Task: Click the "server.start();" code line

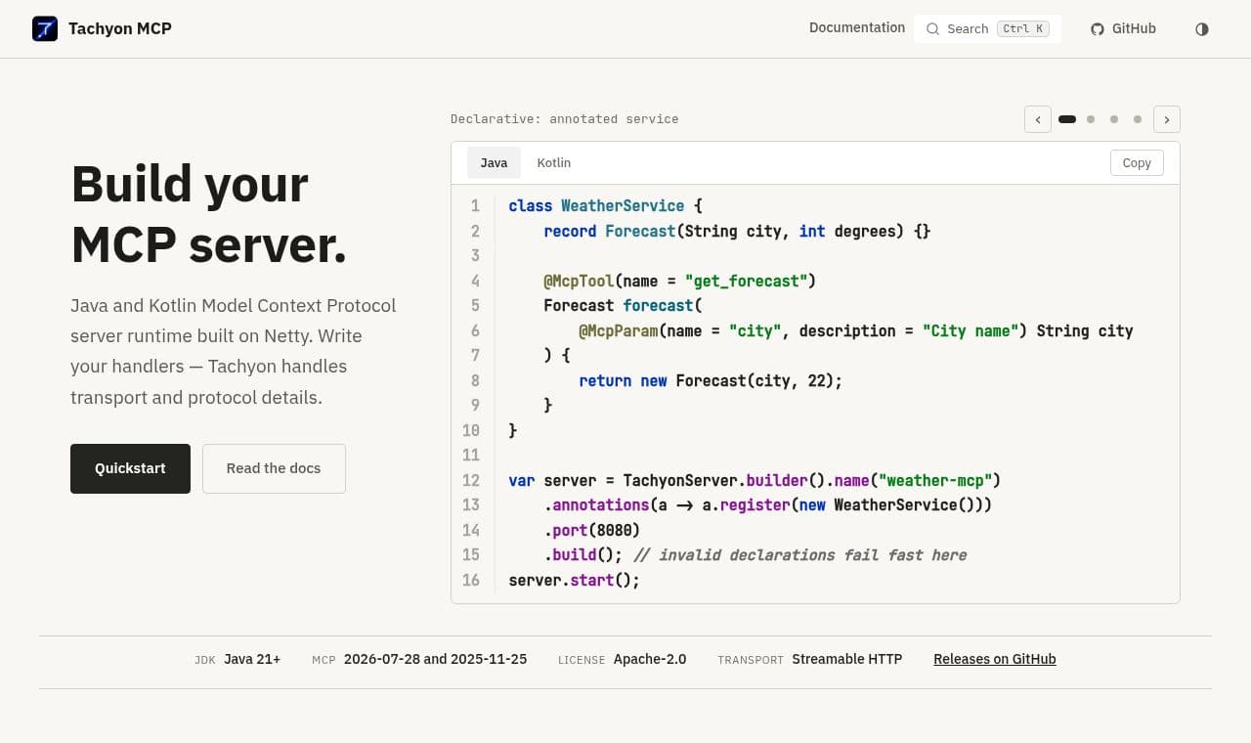Action: [x=575, y=580]
